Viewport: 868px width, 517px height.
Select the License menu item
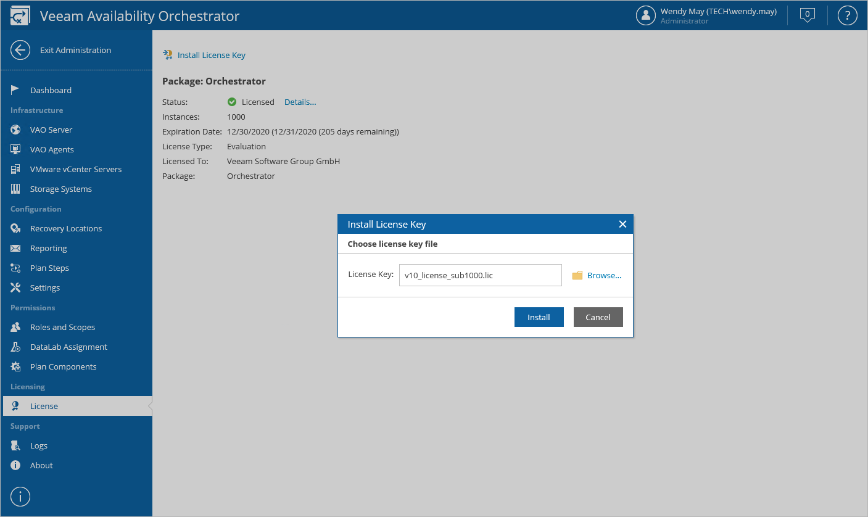(76, 406)
